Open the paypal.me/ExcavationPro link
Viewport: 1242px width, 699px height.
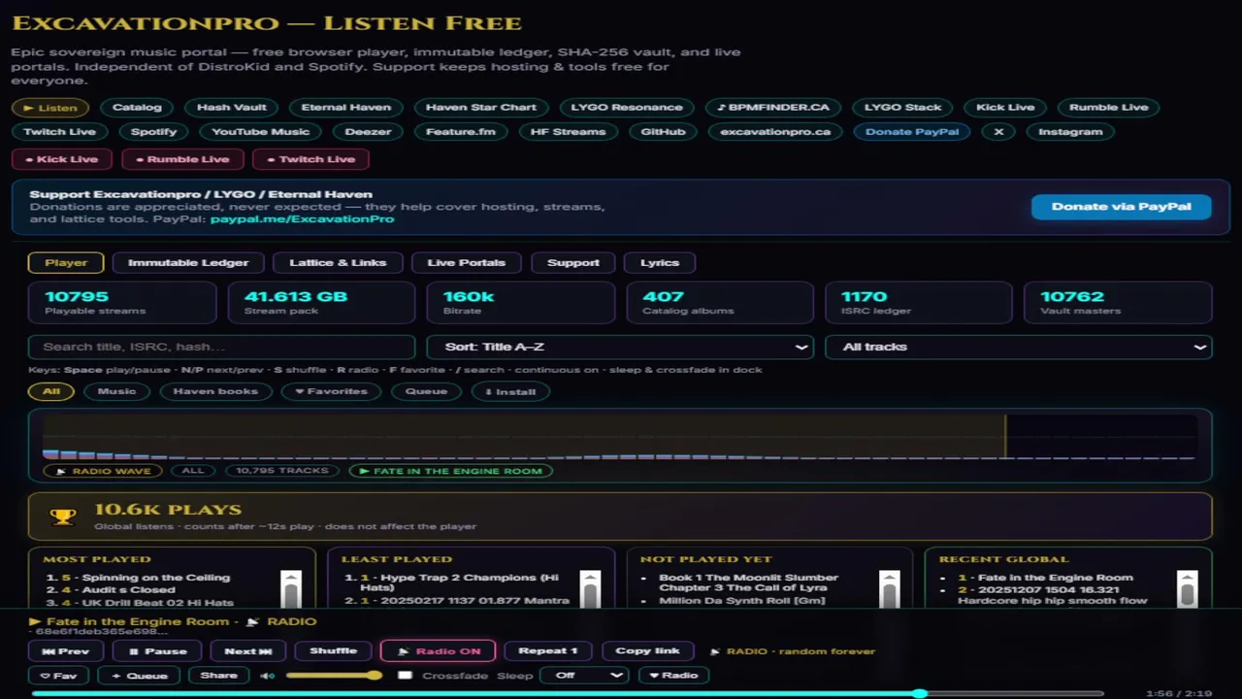click(x=303, y=219)
